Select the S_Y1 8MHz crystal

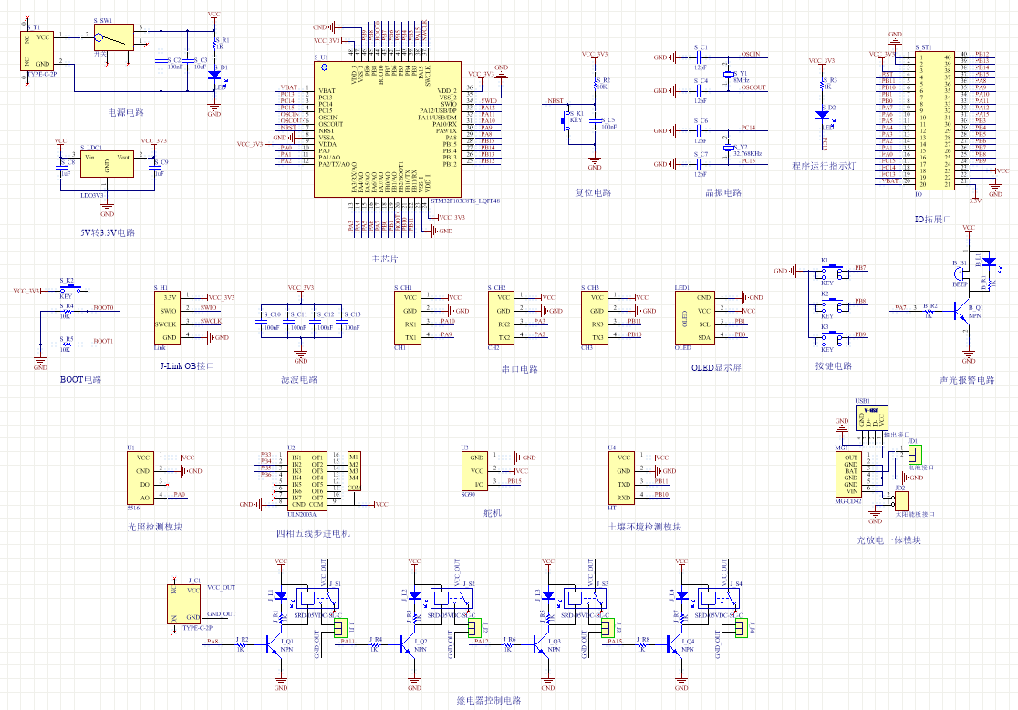tap(728, 74)
